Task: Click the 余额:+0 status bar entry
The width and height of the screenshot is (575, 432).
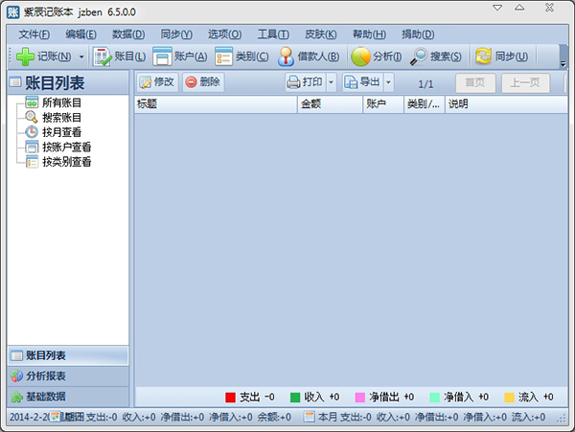Action: click(274, 417)
